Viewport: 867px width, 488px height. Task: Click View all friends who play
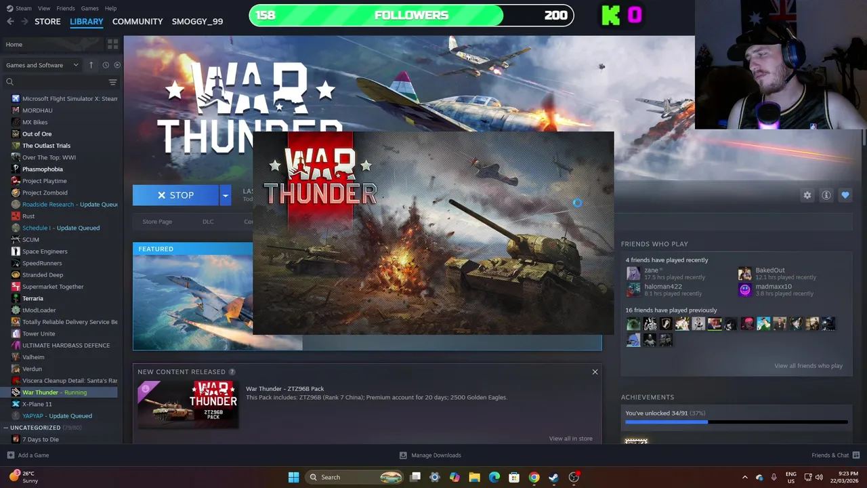tap(808, 366)
